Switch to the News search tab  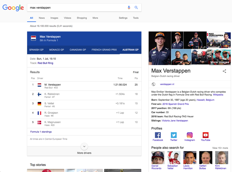coord(42,18)
